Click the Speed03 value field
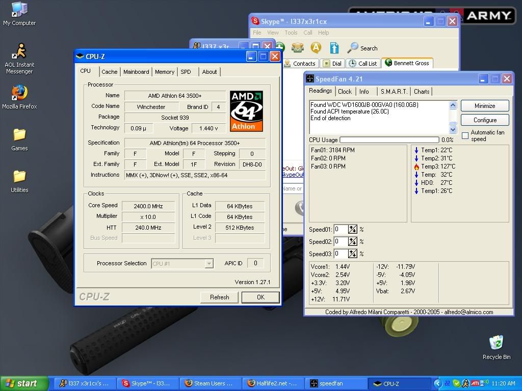The width and height of the screenshot is (522, 391). point(341,254)
